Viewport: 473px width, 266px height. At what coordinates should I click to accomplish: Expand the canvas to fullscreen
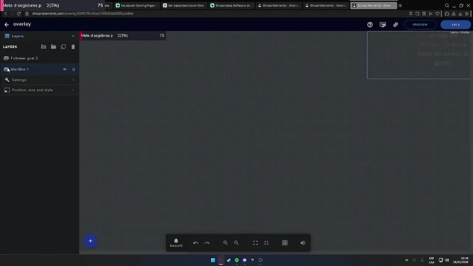[255, 243]
